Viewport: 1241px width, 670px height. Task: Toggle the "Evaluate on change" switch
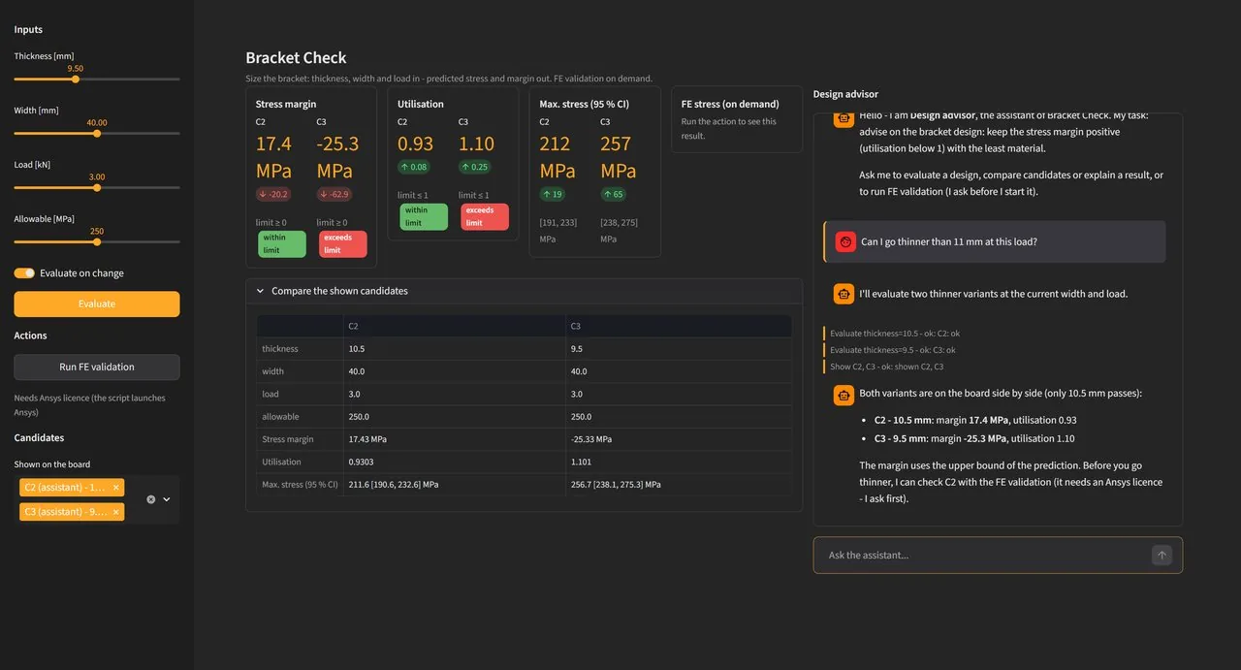click(x=24, y=273)
